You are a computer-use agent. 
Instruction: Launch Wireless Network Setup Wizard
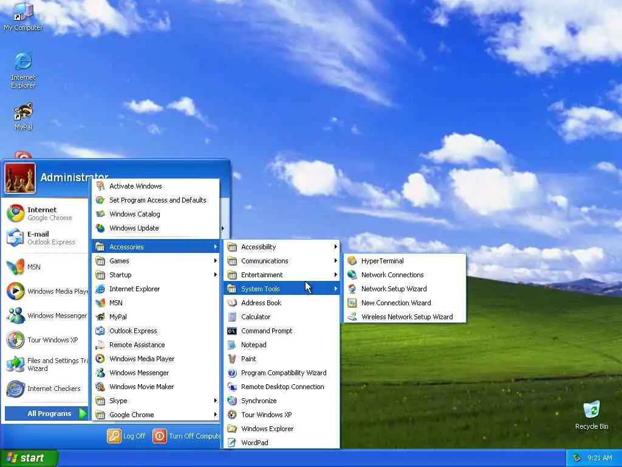(405, 317)
